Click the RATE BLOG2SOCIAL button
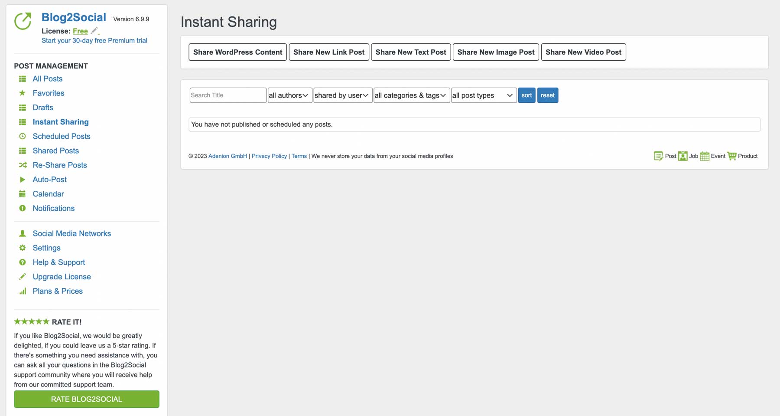The height and width of the screenshot is (416, 780). [x=86, y=399]
